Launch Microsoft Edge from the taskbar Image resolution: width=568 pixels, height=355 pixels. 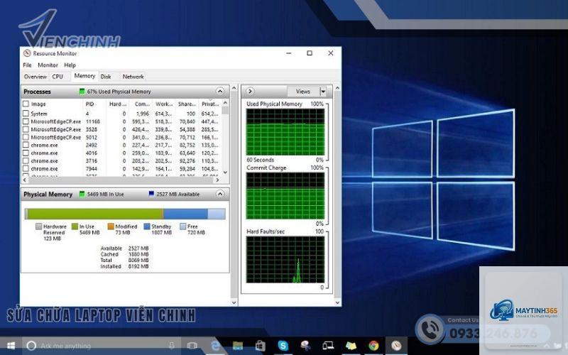215,346
